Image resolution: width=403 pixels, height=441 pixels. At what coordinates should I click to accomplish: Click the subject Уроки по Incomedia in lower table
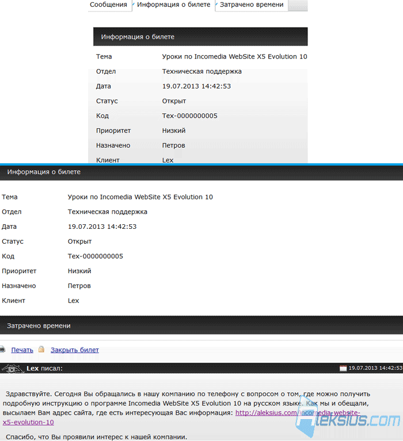tap(140, 197)
